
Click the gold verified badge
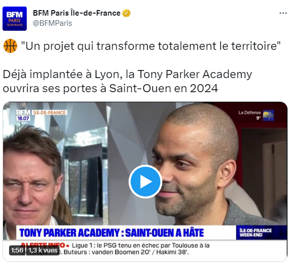point(126,13)
